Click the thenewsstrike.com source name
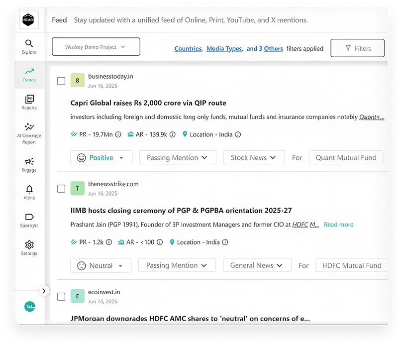The height and width of the screenshot is (346, 402). (113, 184)
